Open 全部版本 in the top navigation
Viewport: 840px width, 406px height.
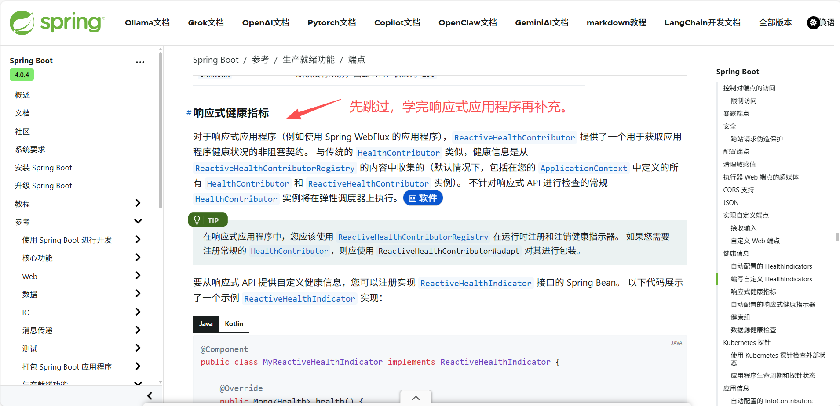(x=775, y=22)
